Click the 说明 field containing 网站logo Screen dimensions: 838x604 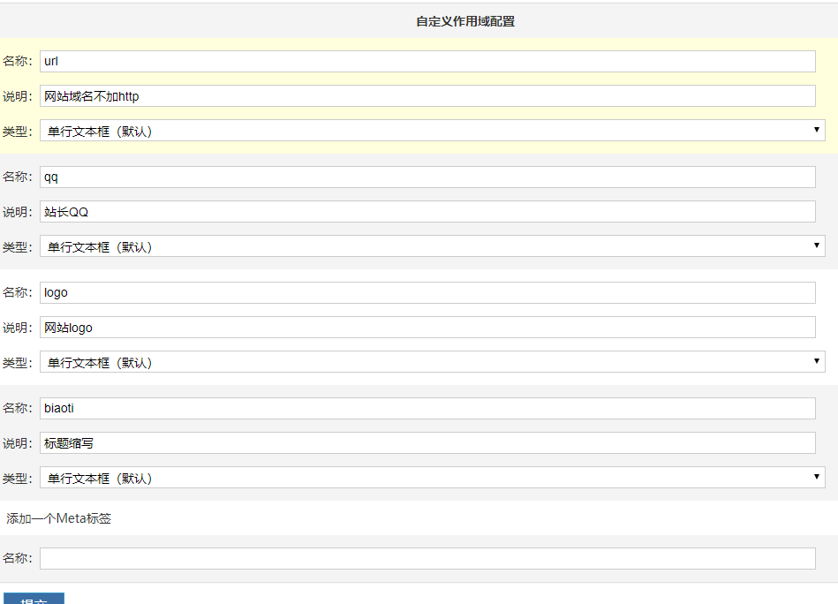(353, 327)
